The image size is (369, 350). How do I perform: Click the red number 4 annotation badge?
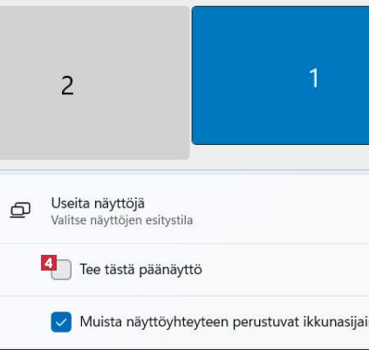(x=49, y=263)
